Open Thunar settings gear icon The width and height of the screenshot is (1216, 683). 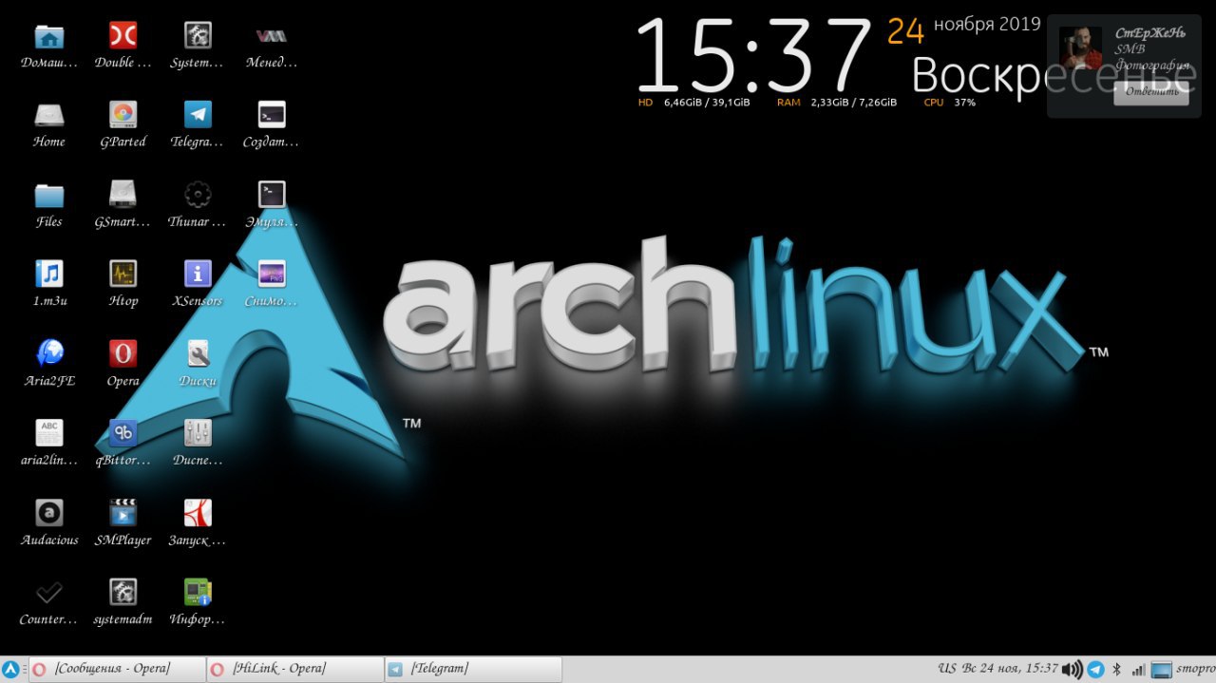(198, 195)
